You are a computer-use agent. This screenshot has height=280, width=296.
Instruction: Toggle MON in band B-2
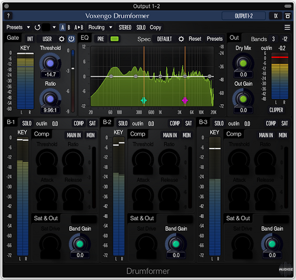186,135
